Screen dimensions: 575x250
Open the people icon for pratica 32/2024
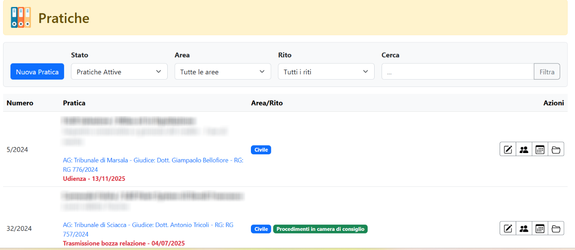click(x=524, y=228)
